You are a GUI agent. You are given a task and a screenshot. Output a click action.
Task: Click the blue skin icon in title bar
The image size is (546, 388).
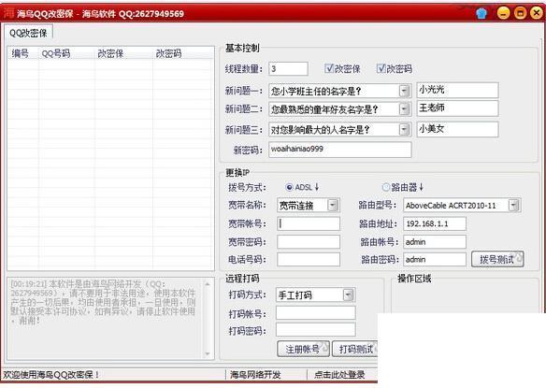coord(481,14)
